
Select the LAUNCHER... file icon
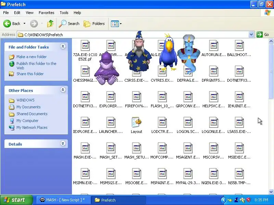click(111, 123)
